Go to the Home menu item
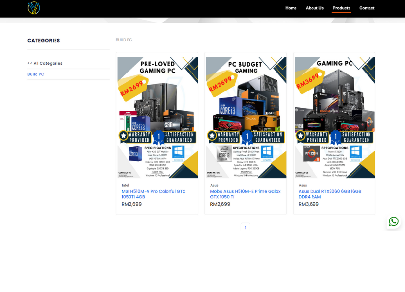 click(291, 8)
